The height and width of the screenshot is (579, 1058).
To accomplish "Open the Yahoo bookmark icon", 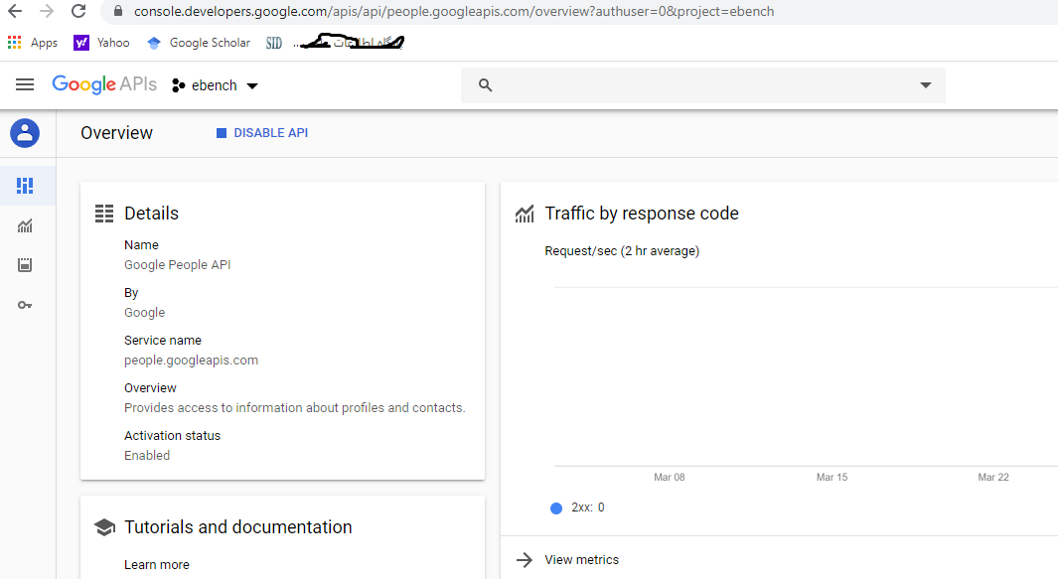I will (x=81, y=43).
